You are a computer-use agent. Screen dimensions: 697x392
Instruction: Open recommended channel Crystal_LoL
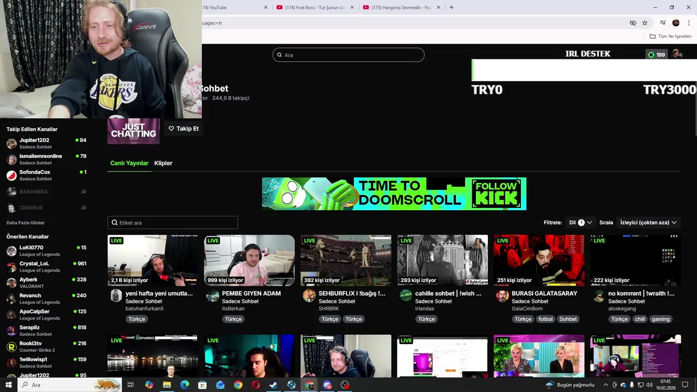pos(46,267)
